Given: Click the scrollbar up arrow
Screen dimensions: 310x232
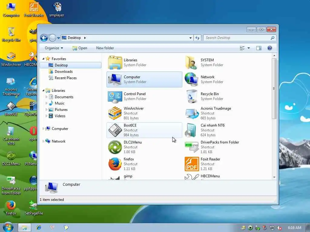Looking at the screenshot, I should click(274, 56).
